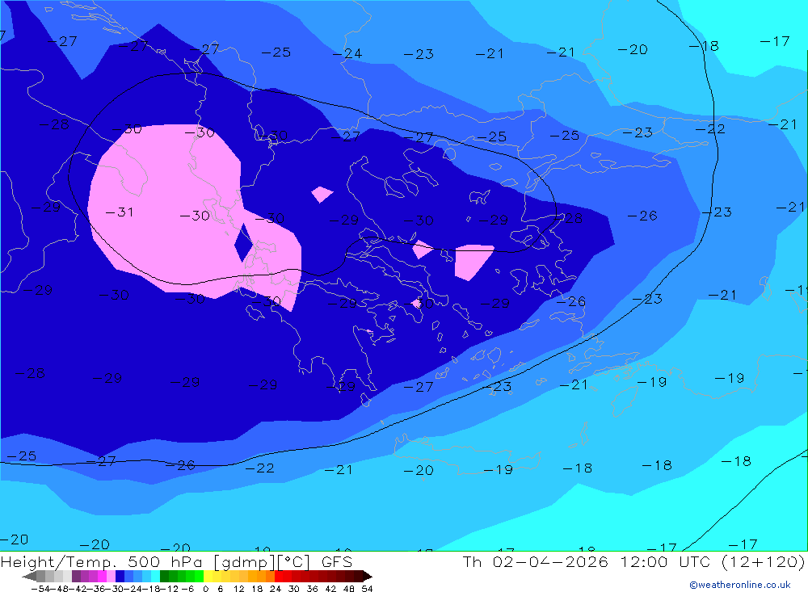Click the '500 hPa' level text

pyautogui.click(x=165, y=561)
